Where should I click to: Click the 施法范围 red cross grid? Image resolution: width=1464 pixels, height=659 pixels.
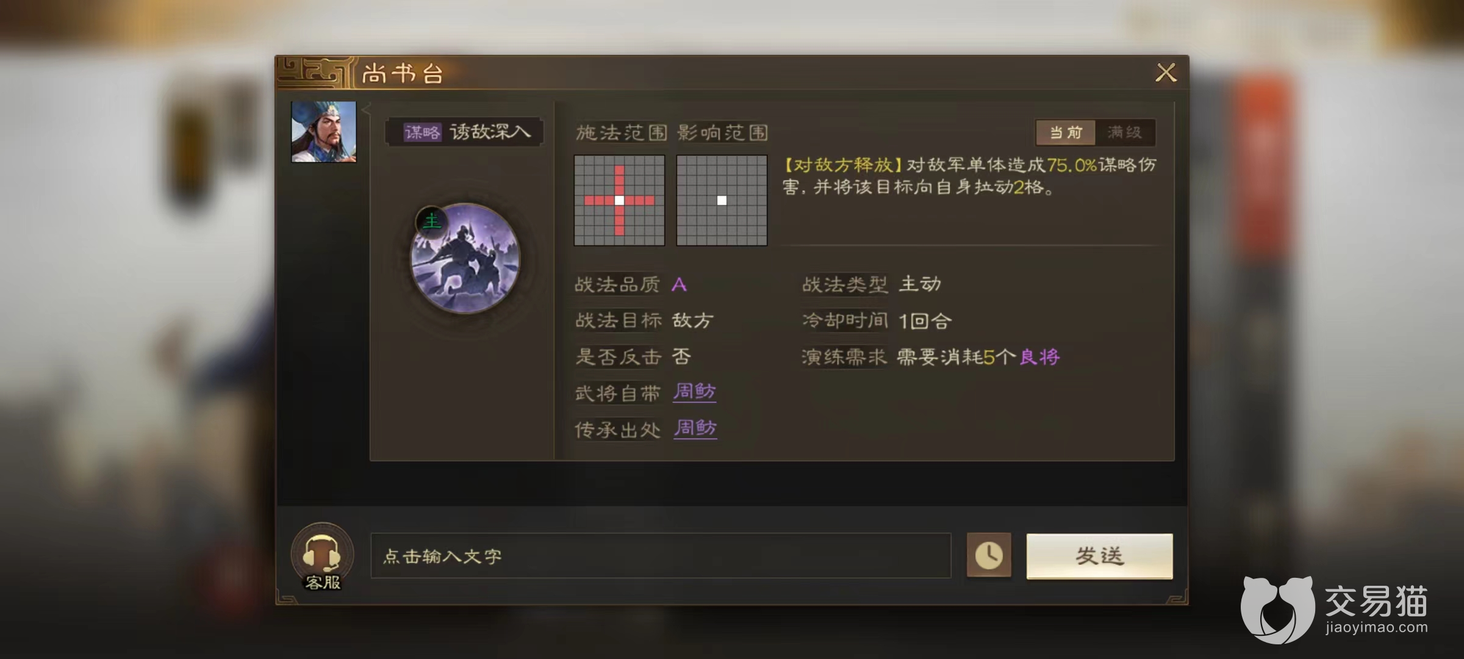click(x=619, y=200)
